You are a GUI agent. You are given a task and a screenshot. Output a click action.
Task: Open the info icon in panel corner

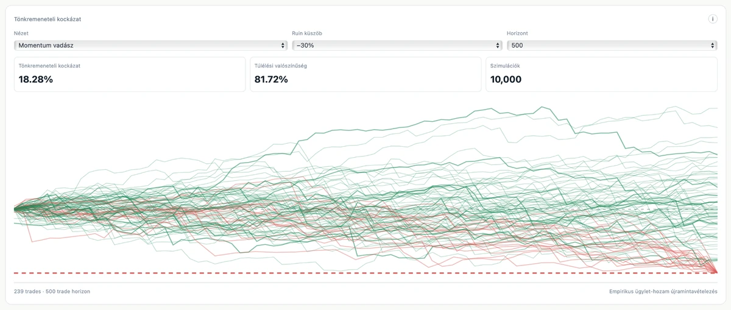tap(712, 19)
